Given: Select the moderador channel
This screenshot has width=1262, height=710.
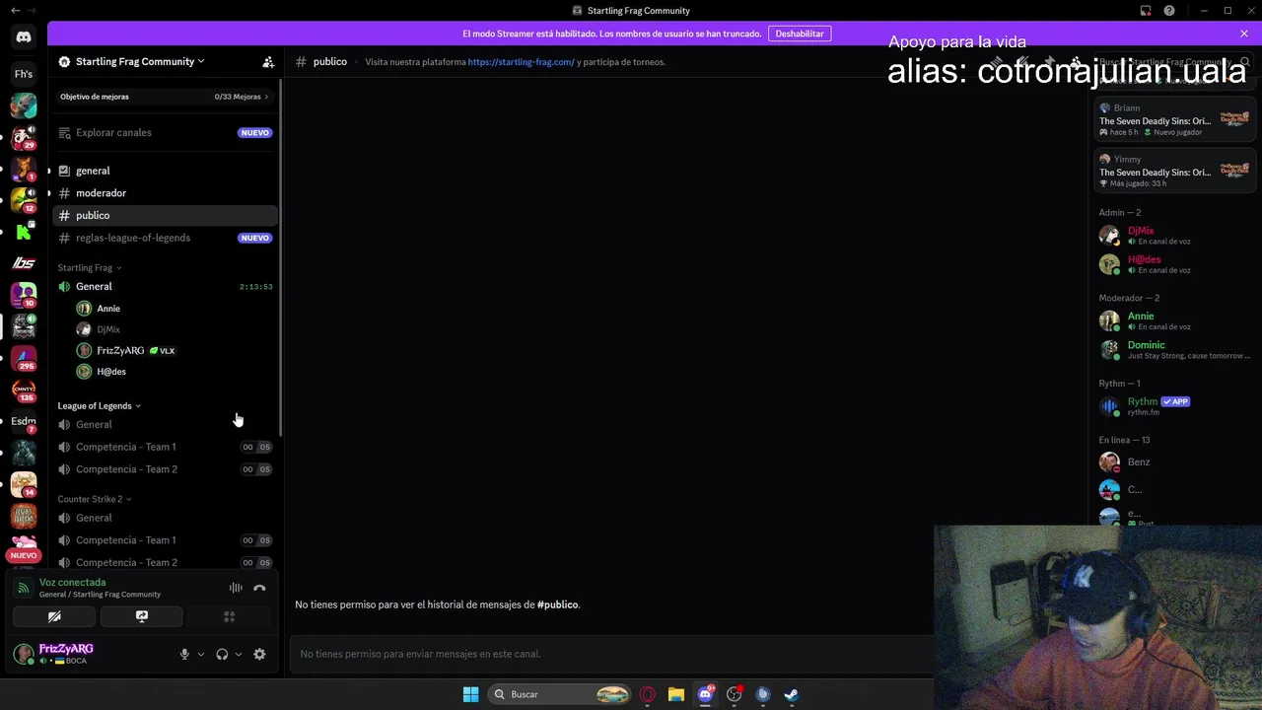Looking at the screenshot, I should point(165,193).
